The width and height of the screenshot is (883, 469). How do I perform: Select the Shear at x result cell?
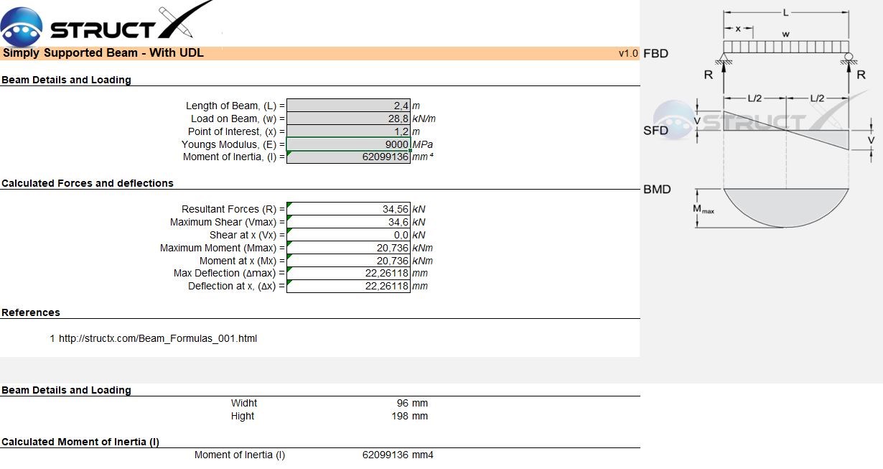(348, 235)
